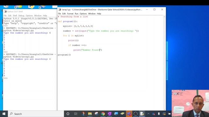This screenshot has width=209, height=117.
Task: Open the yellow notes app taskbar icon
Action: [x=122, y=114]
